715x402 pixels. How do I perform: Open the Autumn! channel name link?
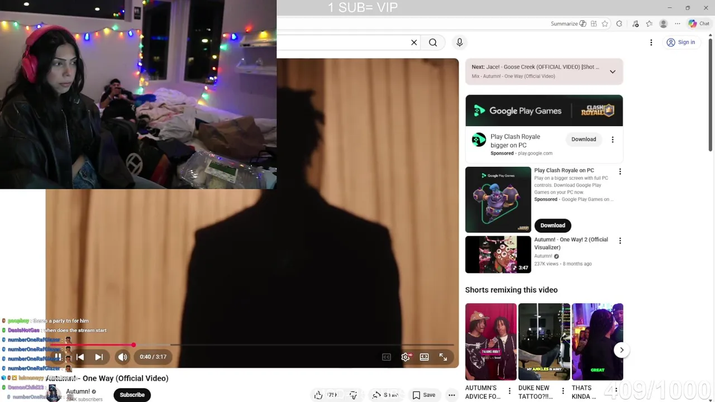coord(78,391)
